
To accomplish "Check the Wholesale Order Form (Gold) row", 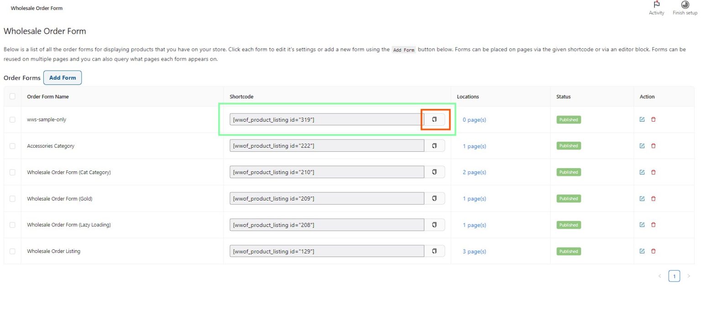I will coord(12,198).
